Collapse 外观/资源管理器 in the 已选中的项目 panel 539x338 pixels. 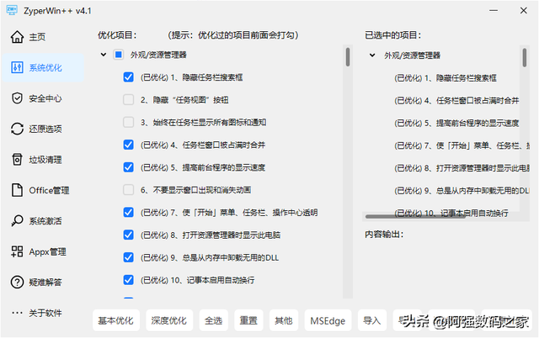(372, 55)
